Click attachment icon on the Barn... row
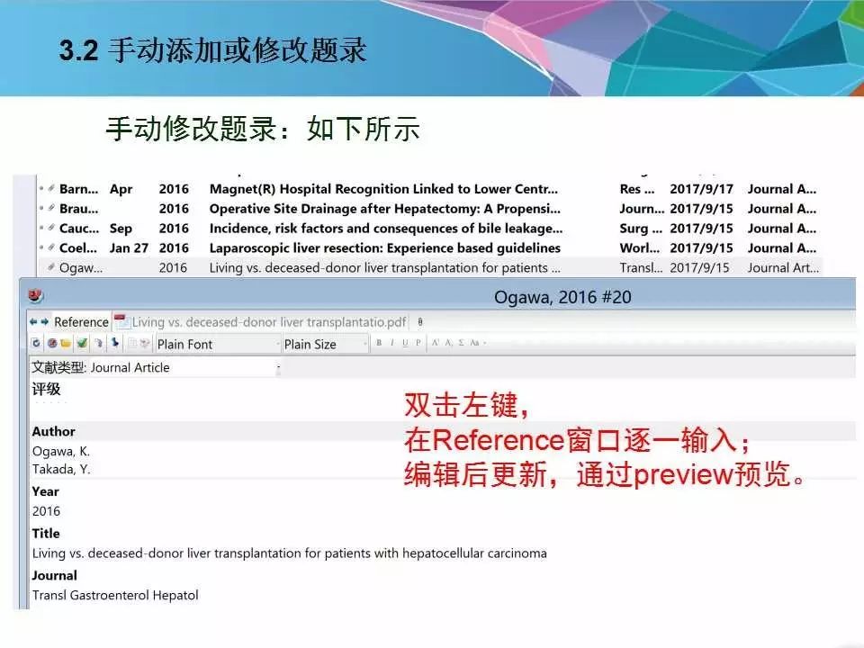 click(50, 188)
